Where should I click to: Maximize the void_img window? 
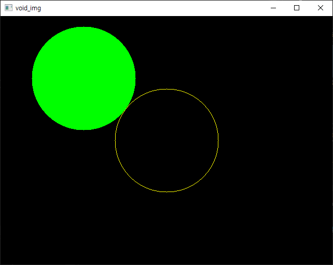297,8
